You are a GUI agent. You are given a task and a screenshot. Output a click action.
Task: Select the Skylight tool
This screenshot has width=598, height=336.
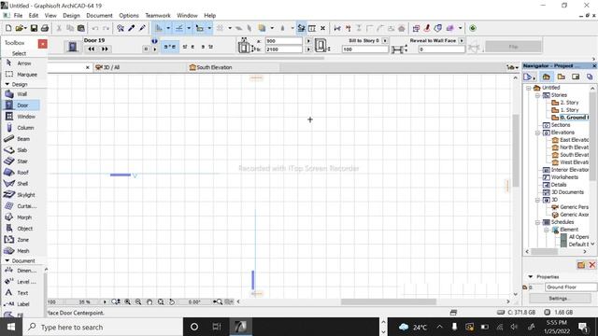coord(21,195)
